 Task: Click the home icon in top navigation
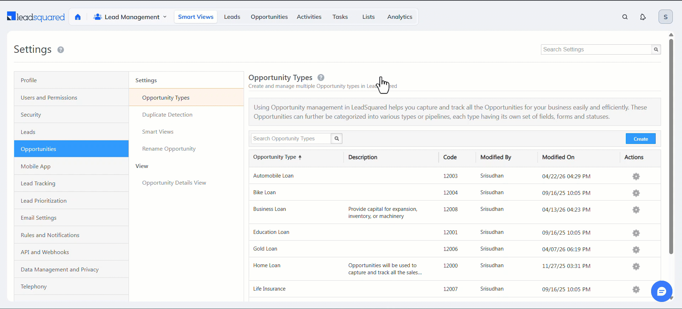point(78,17)
